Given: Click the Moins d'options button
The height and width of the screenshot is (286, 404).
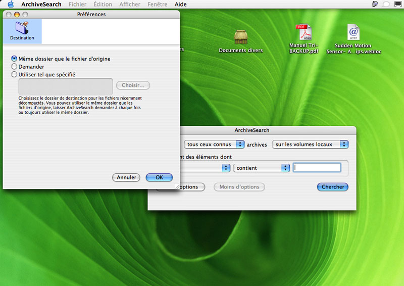Looking at the screenshot, I should coord(239,187).
